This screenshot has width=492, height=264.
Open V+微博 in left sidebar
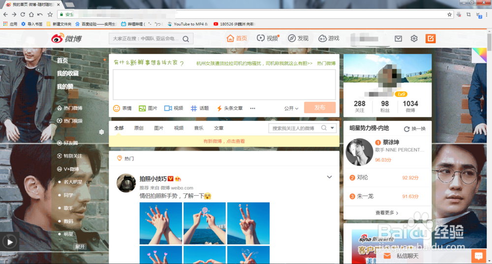coord(68,169)
